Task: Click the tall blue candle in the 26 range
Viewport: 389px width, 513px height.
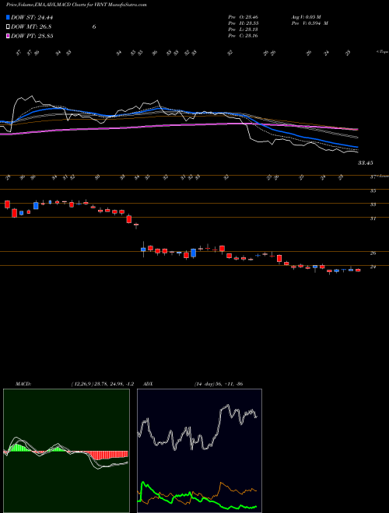Action: [x=194, y=253]
